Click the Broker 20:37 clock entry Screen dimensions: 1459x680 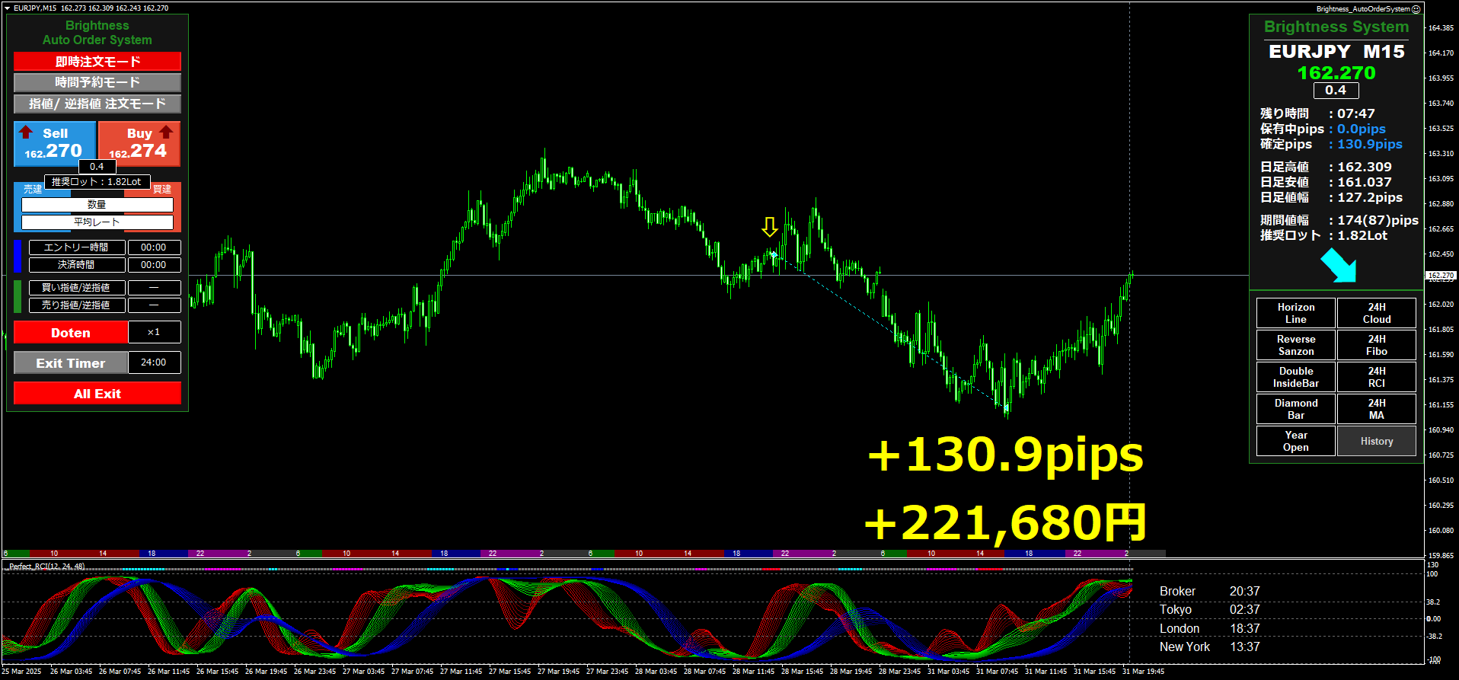(1210, 592)
